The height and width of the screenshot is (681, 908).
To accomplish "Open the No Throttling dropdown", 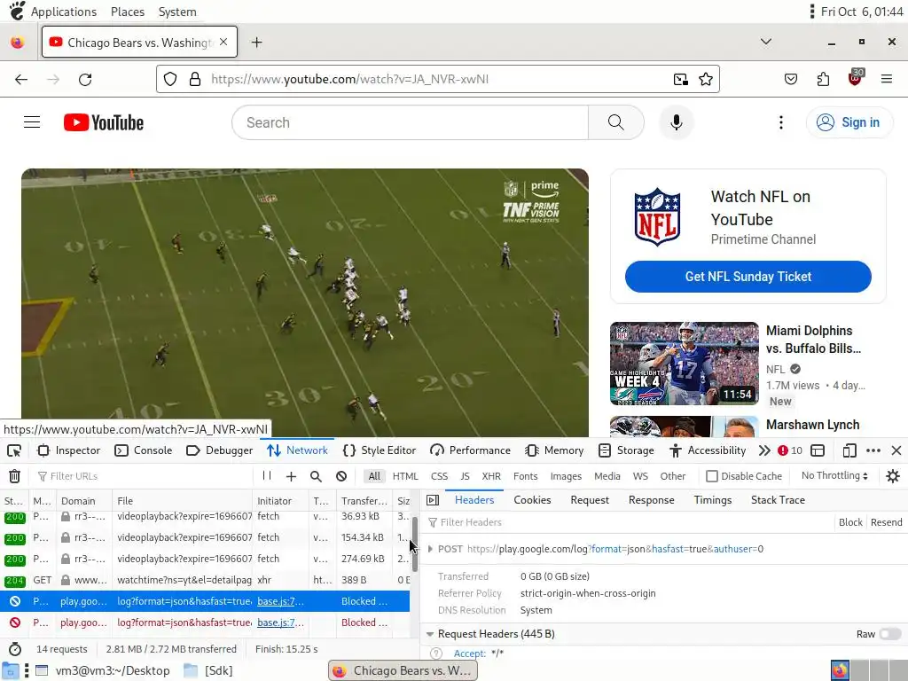I will (x=834, y=475).
